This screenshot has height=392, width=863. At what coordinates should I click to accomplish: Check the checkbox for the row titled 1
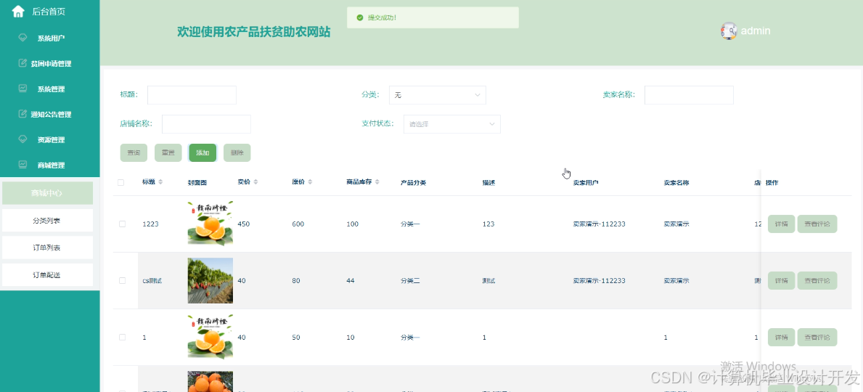[x=122, y=338]
